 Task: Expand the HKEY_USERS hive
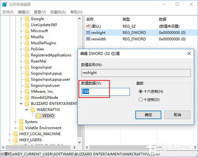pos(10,140)
